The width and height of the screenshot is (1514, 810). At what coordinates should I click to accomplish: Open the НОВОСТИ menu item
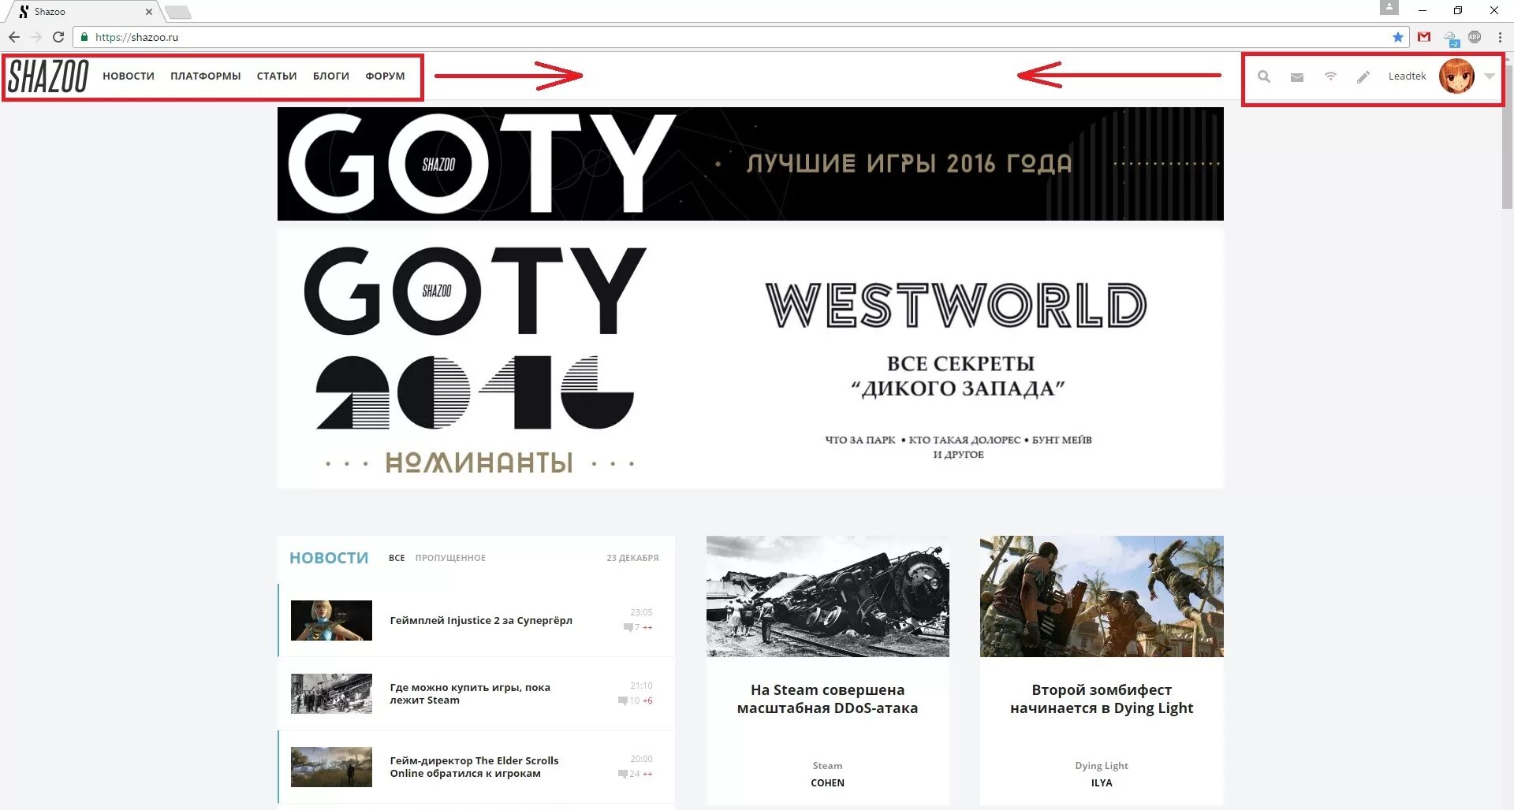click(x=129, y=76)
